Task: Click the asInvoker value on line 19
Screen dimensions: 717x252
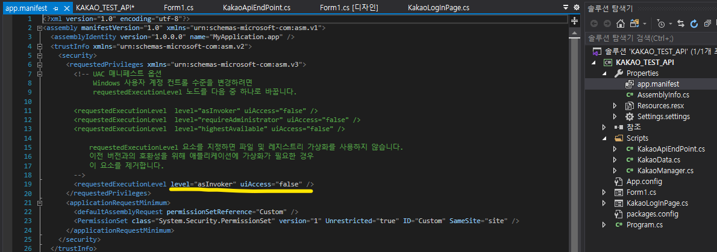Action: 215,184
